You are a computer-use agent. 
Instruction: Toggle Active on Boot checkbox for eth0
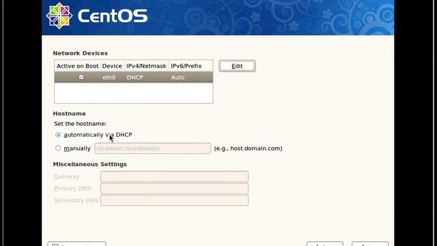(81, 77)
